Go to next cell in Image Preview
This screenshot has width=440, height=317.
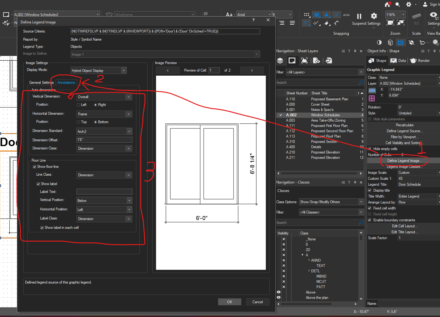point(252,71)
